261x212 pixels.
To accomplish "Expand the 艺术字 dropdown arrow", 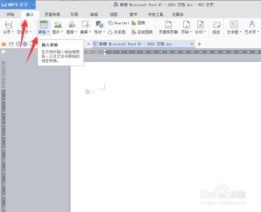I will click(x=258, y=32).
